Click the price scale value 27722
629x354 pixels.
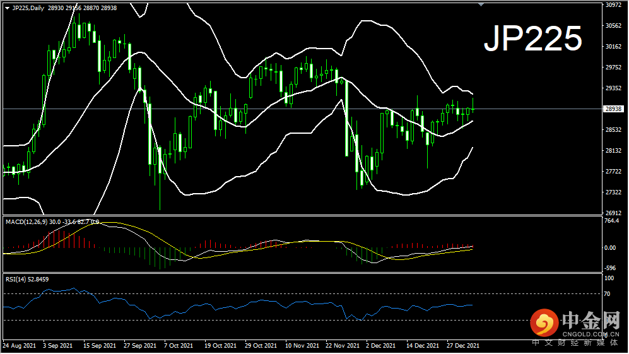613,172
